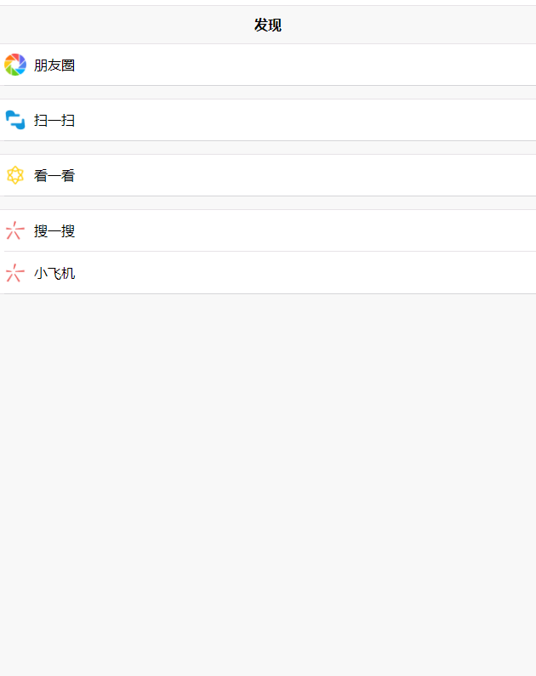Select the 扫一扫 text label
Screen dimensions: 536x676
[x=54, y=120]
